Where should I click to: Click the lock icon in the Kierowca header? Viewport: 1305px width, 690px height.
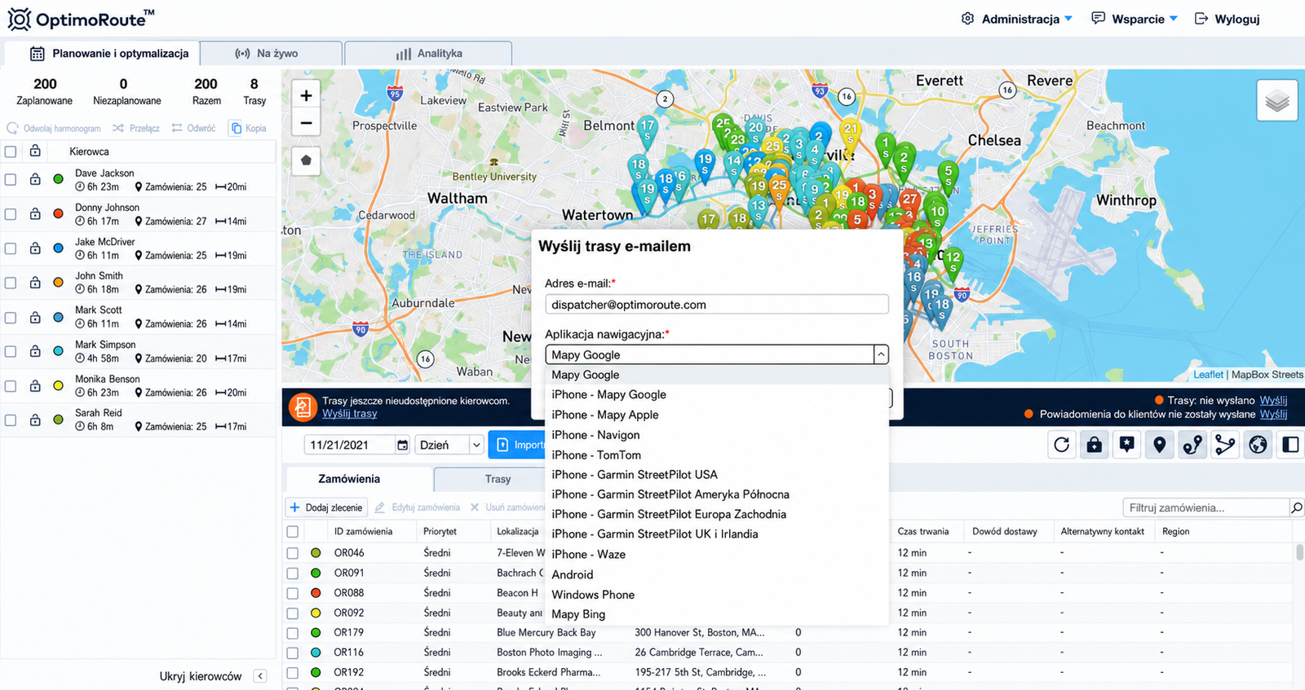click(x=35, y=151)
